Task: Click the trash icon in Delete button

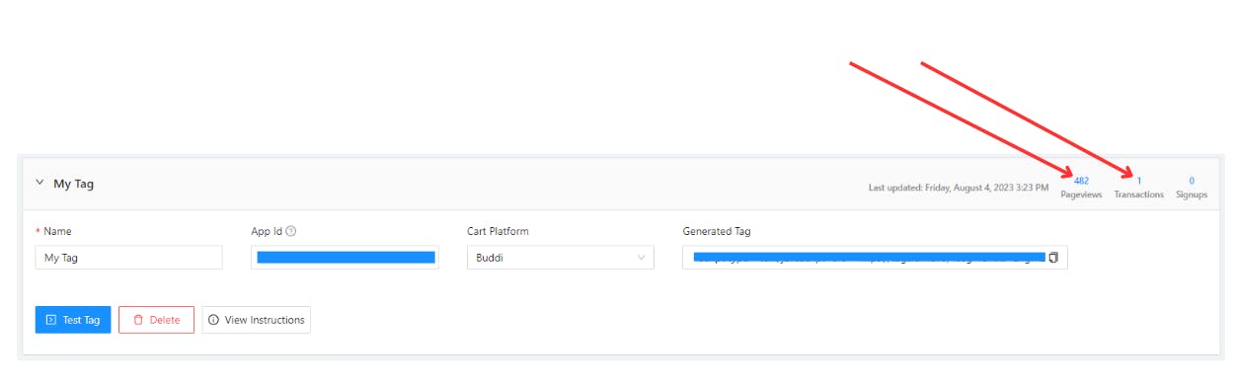Action: (138, 320)
